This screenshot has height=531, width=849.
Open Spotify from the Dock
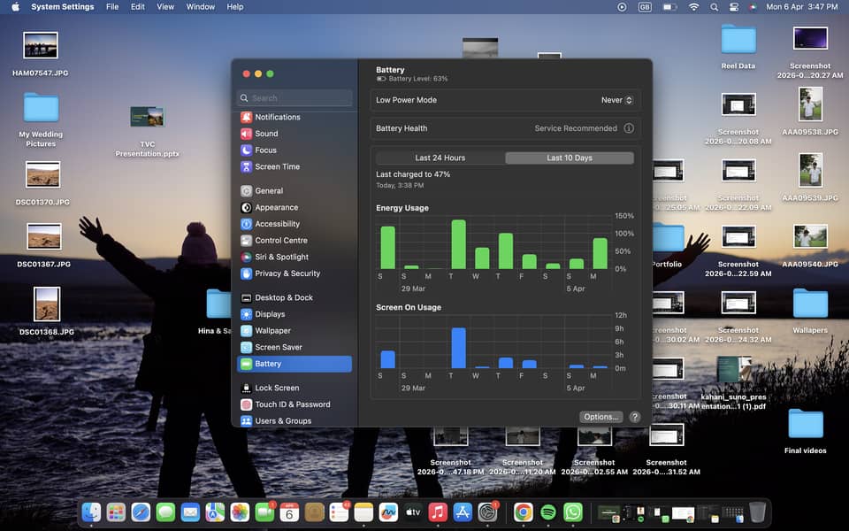click(548, 512)
